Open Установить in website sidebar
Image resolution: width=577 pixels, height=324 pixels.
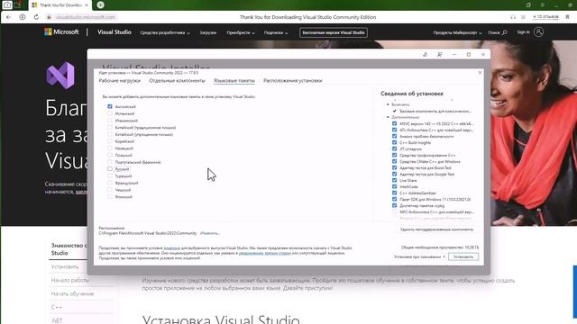click(x=65, y=266)
